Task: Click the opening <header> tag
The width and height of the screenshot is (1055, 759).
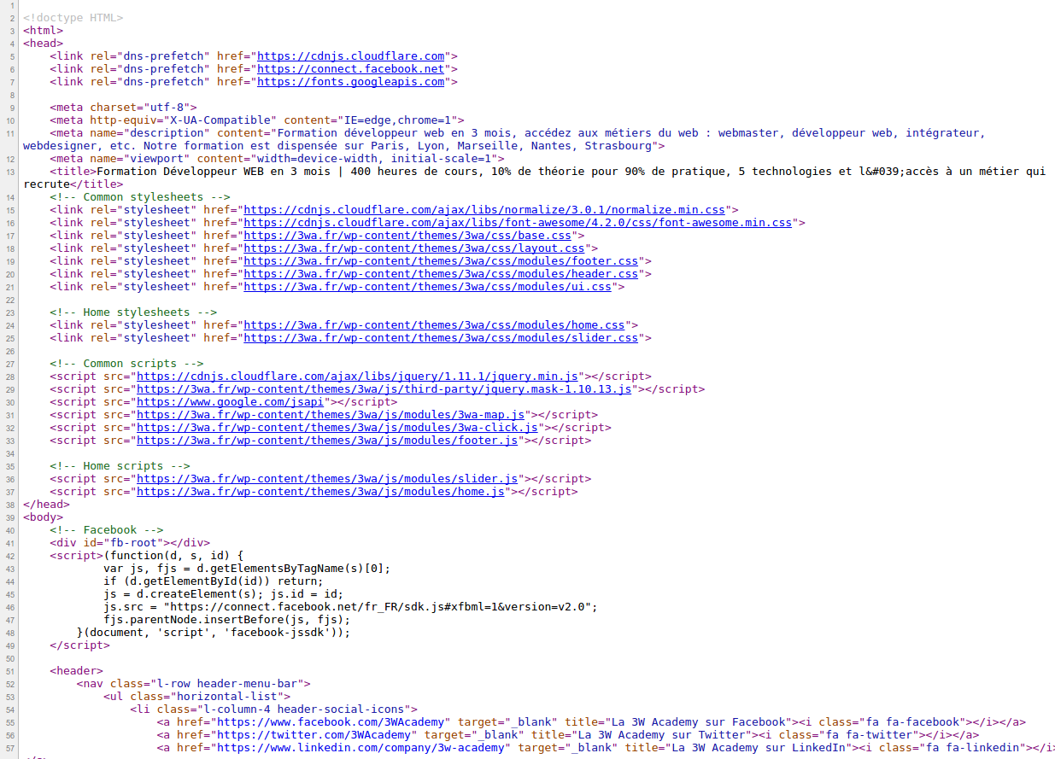Action: [76, 670]
